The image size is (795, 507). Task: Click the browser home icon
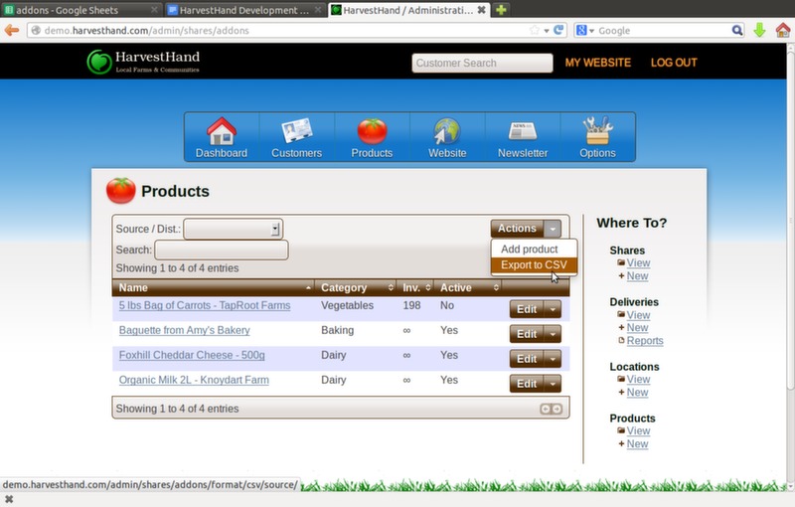(x=782, y=30)
